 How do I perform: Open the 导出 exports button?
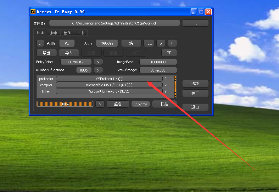tap(47, 53)
